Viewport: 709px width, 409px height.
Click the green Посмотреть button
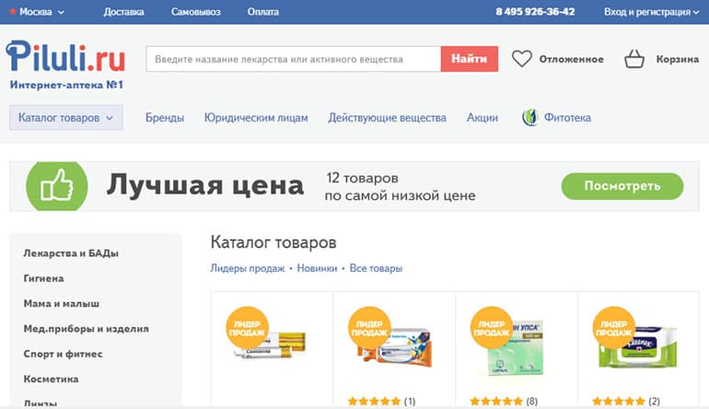(x=622, y=186)
